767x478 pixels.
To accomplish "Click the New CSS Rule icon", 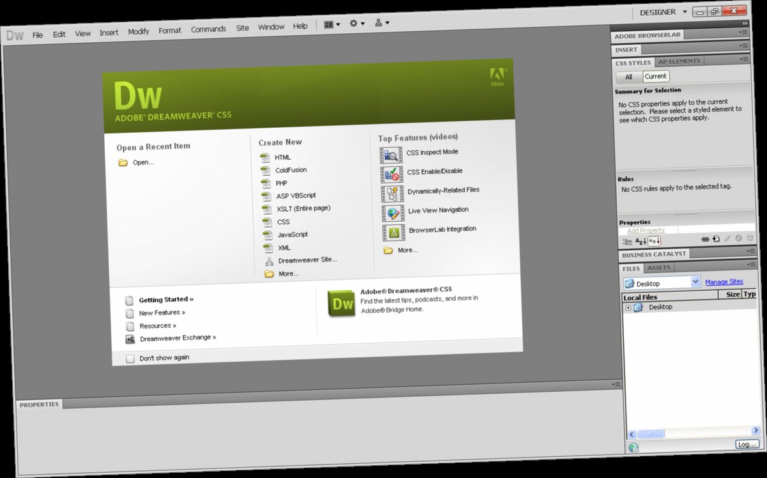I will pyautogui.click(x=716, y=239).
